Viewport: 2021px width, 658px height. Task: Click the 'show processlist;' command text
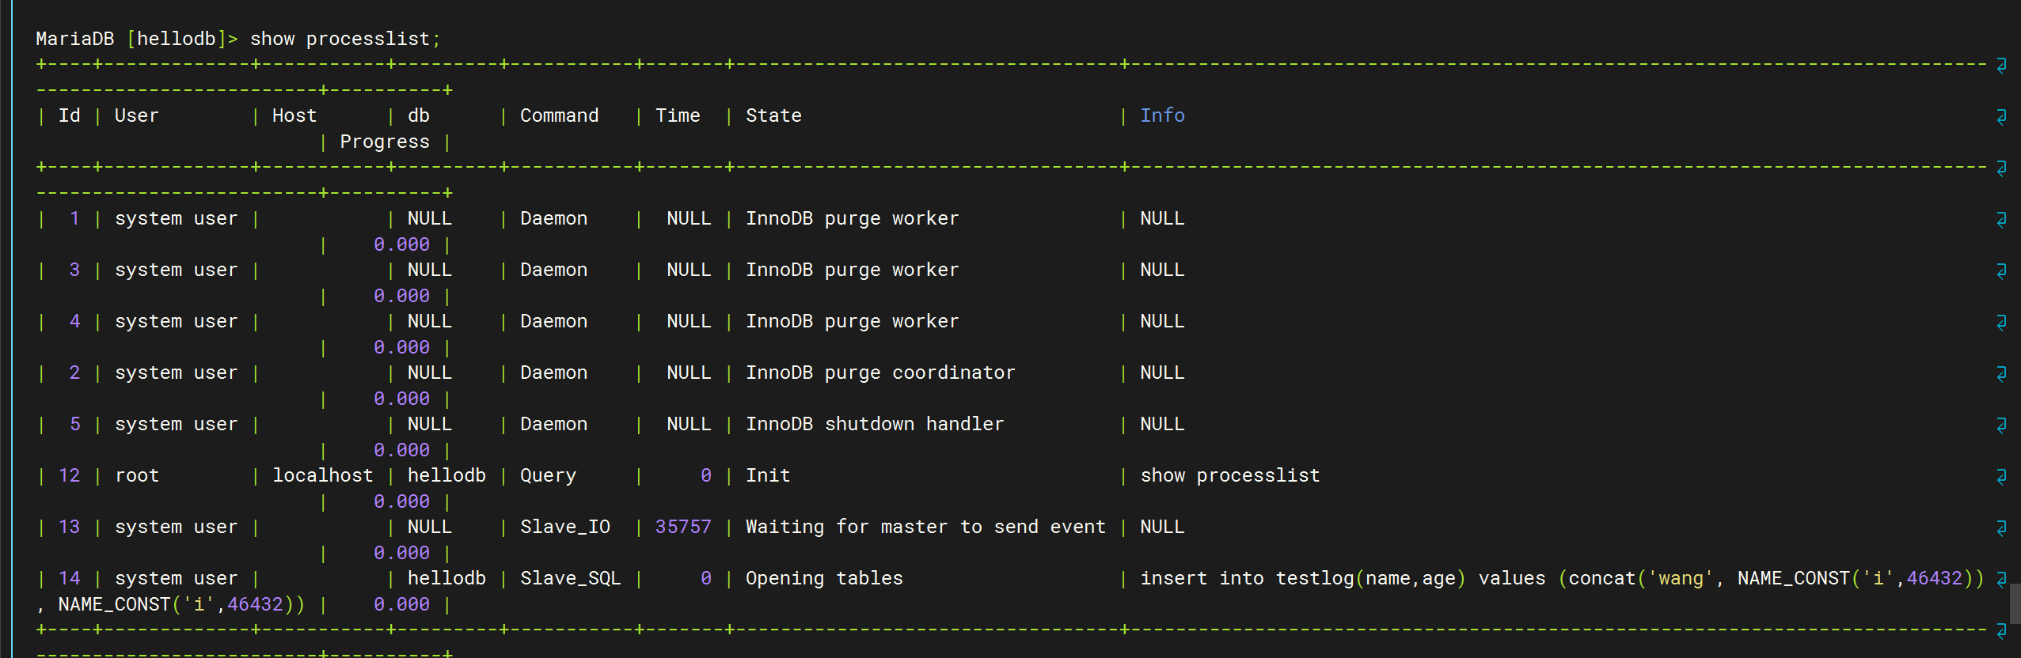(x=345, y=39)
